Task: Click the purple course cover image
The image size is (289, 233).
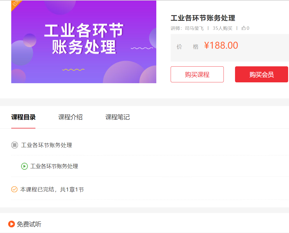Action: [83, 42]
